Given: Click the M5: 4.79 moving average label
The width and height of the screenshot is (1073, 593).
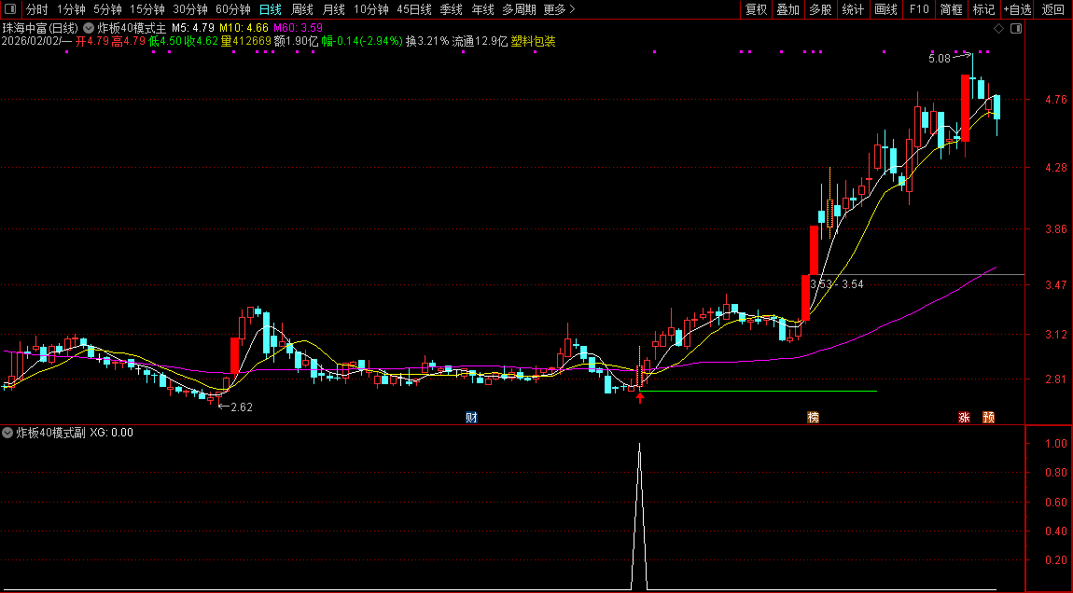Looking at the screenshot, I should pyautogui.click(x=192, y=29).
